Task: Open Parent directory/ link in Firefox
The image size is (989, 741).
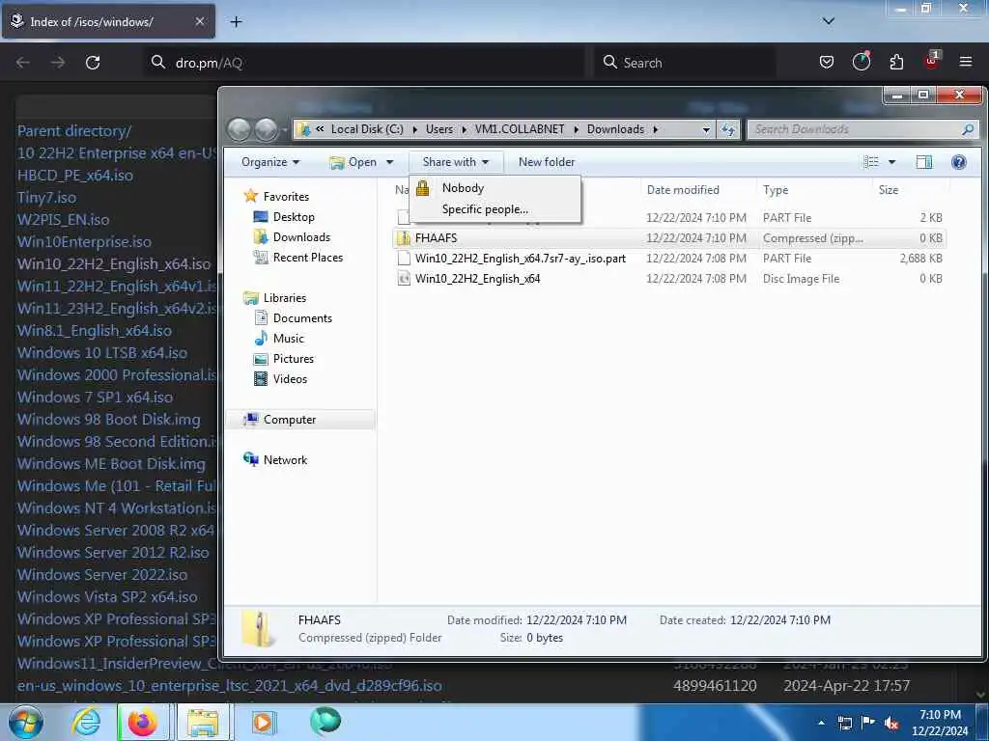Action: pyautogui.click(x=74, y=131)
